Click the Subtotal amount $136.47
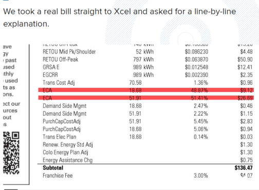259x190 pixels. (244, 168)
